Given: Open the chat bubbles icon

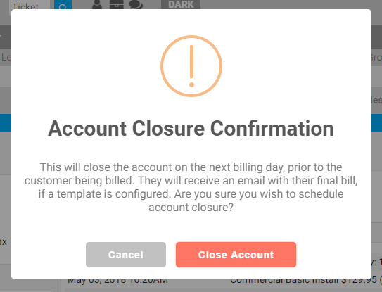Looking at the screenshot, I should [136, 4].
